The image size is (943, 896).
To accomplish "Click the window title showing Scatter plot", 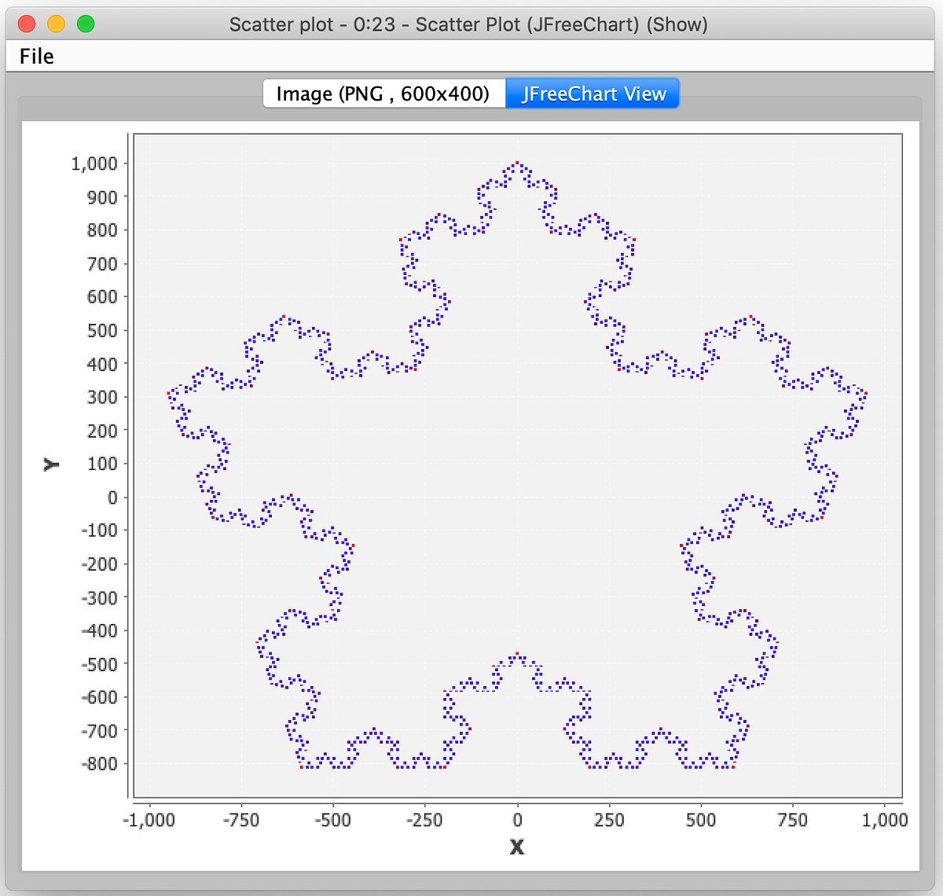I will pyautogui.click(x=471, y=24).
